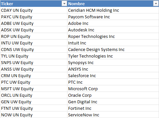Select the ServiceNow Inc cell
Screen dimensions: 159x118
tap(113, 115)
